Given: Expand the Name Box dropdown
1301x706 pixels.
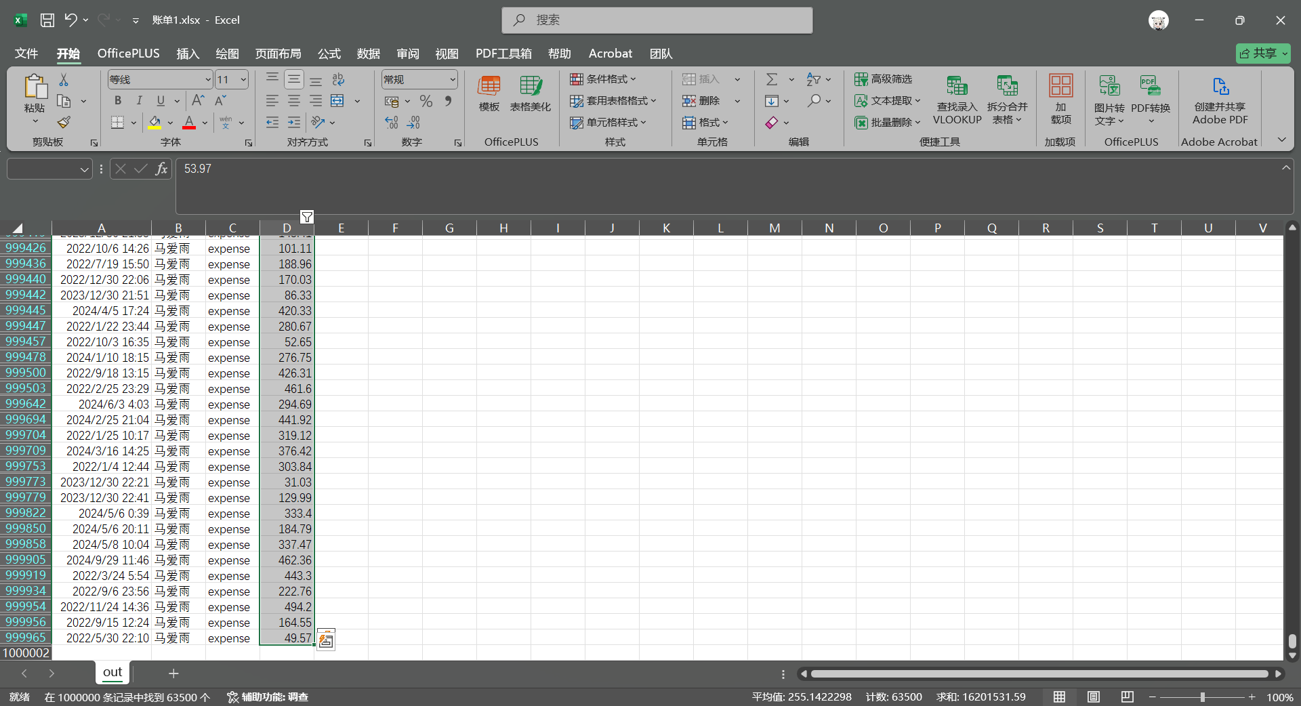Looking at the screenshot, I should click(x=85, y=169).
